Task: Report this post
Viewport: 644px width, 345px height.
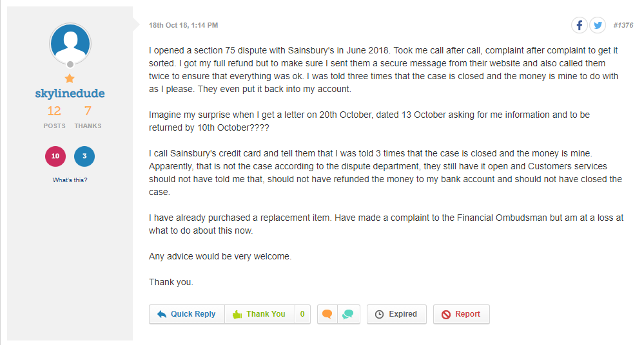Action: coord(461,314)
